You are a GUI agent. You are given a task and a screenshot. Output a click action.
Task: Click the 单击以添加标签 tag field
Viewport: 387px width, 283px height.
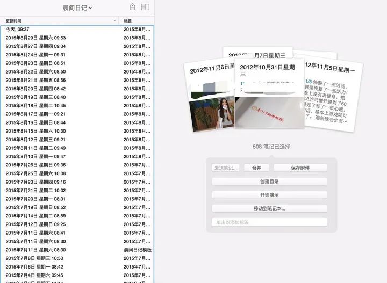[269, 222]
